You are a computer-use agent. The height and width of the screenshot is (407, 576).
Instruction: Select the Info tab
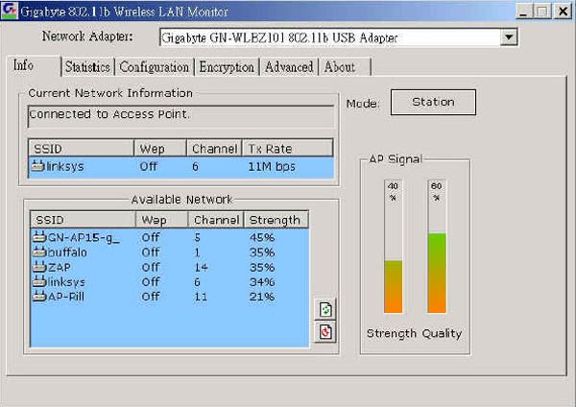34,65
